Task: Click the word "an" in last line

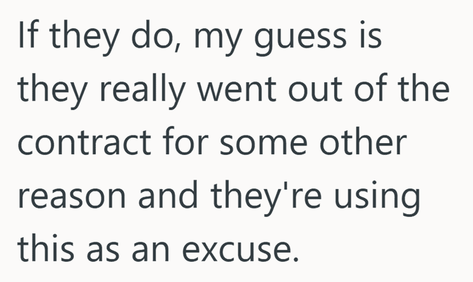Action: pos(151,251)
